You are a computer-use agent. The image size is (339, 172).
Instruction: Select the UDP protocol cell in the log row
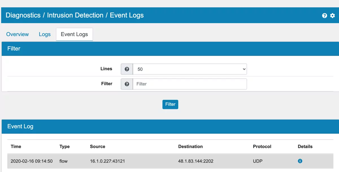tap(258, 161)
